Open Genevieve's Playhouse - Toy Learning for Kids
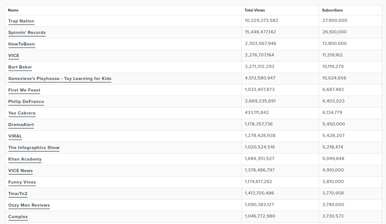Screen dimensions: 386x224 pos(60,79)
